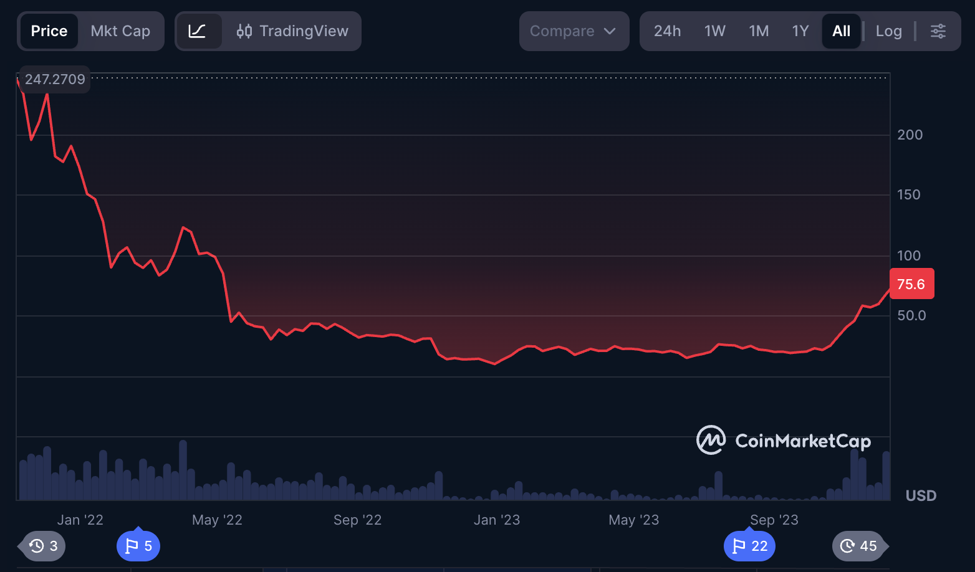The width and height of the screenshot is (975, 572).
Task: Switch chart to Mkt Cap view
Action: [120, 31]
